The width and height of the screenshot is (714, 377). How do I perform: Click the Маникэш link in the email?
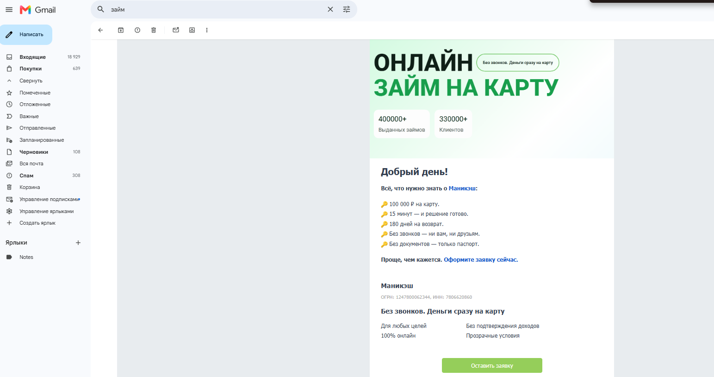(462, 188)
